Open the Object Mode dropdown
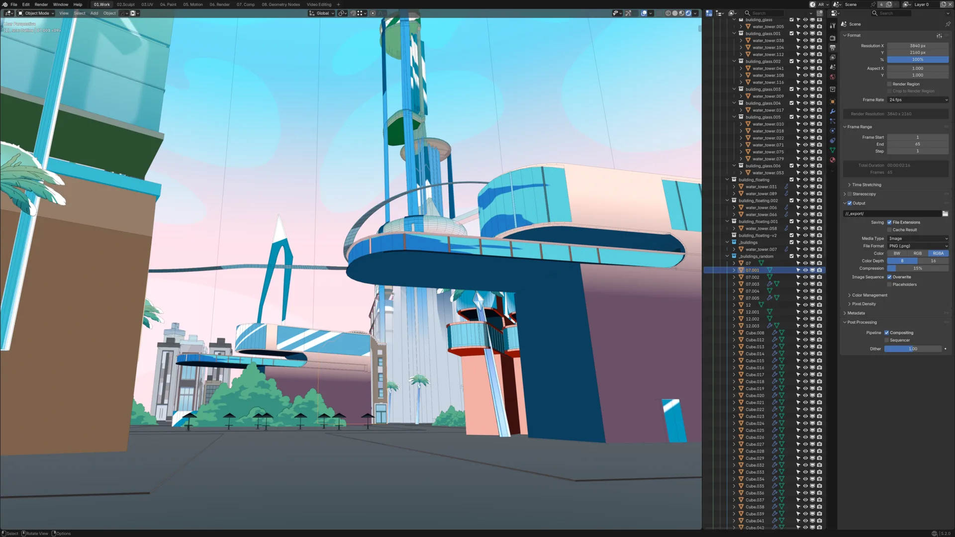 (x=36, y=13)
